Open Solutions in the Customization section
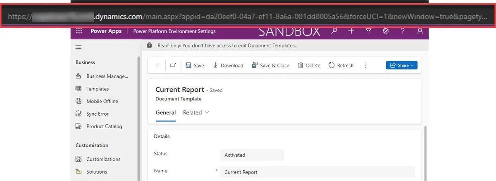The width and height of the screenshot is (496, 181). click(x=97, y=171)
